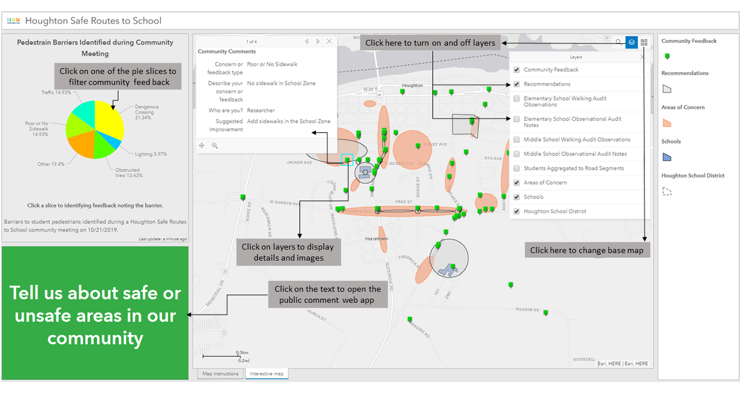Toggle the Layers list button

pos(632,43)
